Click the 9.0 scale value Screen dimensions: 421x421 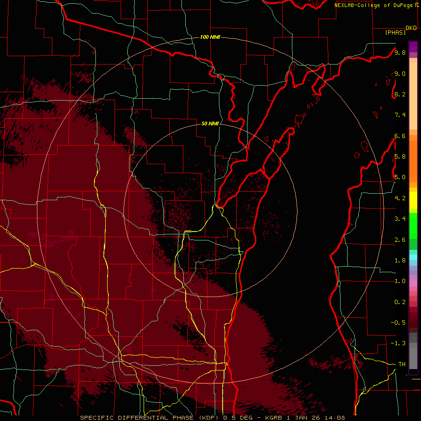pos(400,73)
